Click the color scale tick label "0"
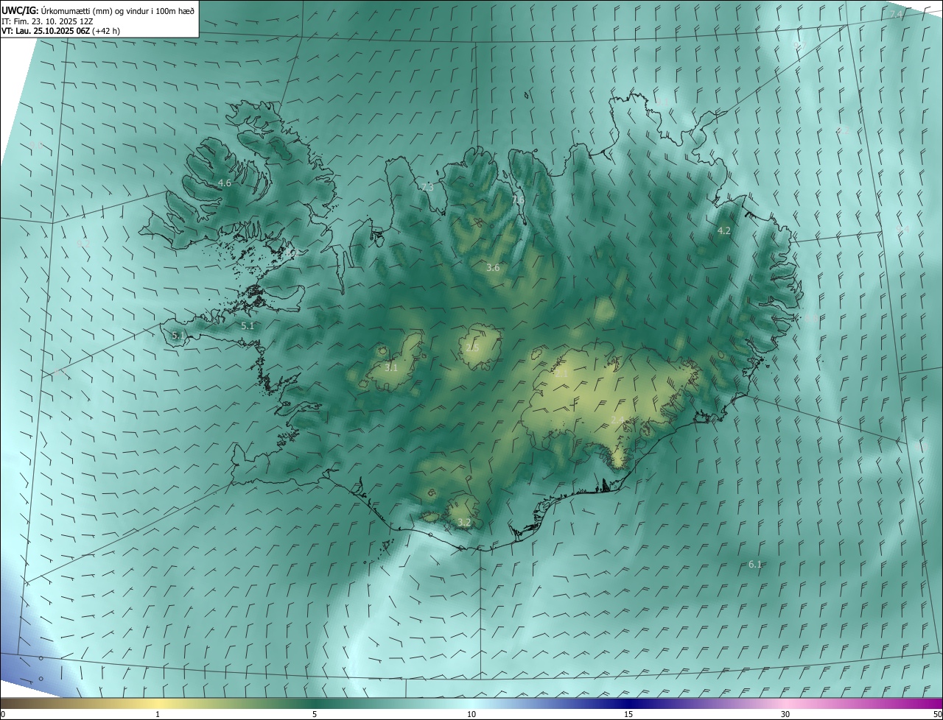 click(3, 715)
